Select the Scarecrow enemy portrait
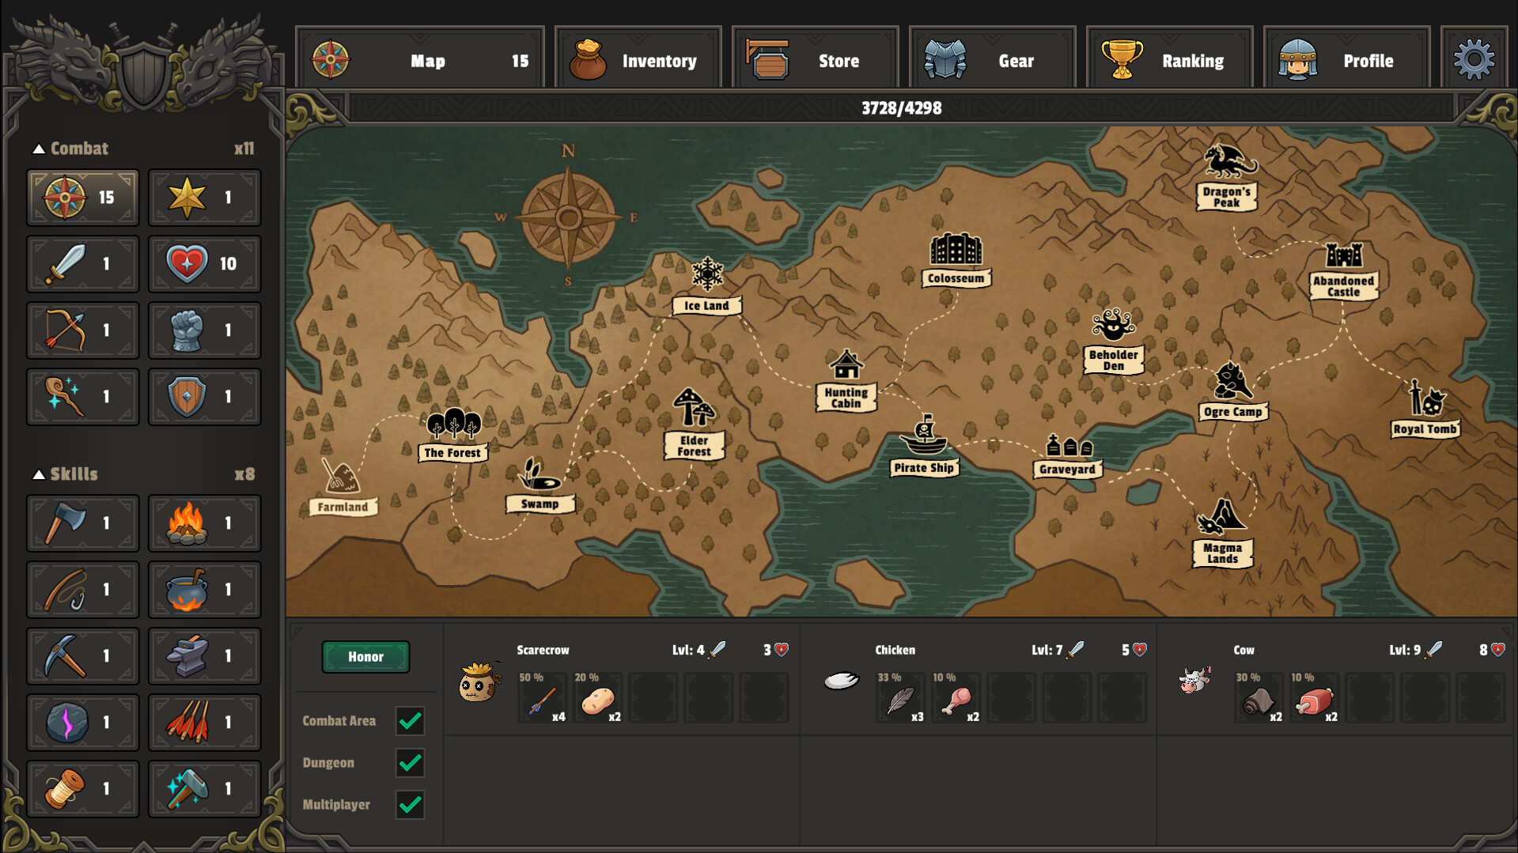 (478, 685)
